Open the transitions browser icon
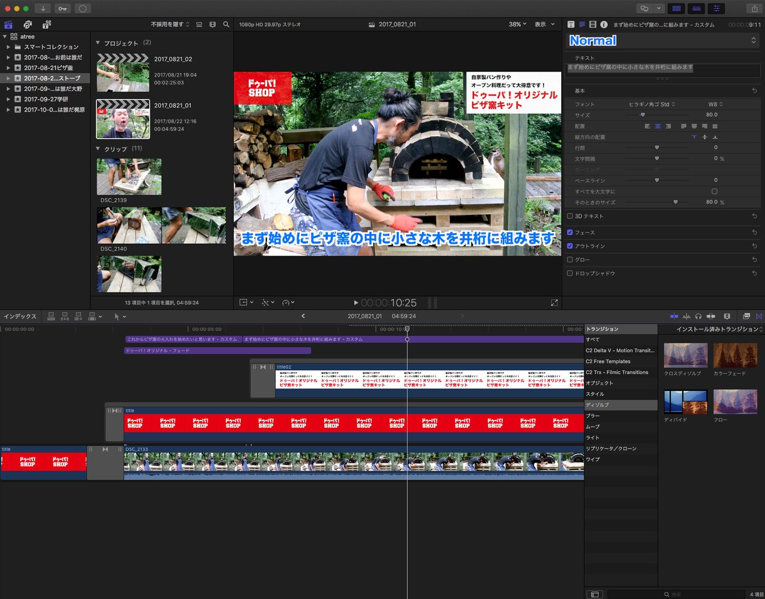The height and width of the screenshot is (599, 765). click(759, 316)
